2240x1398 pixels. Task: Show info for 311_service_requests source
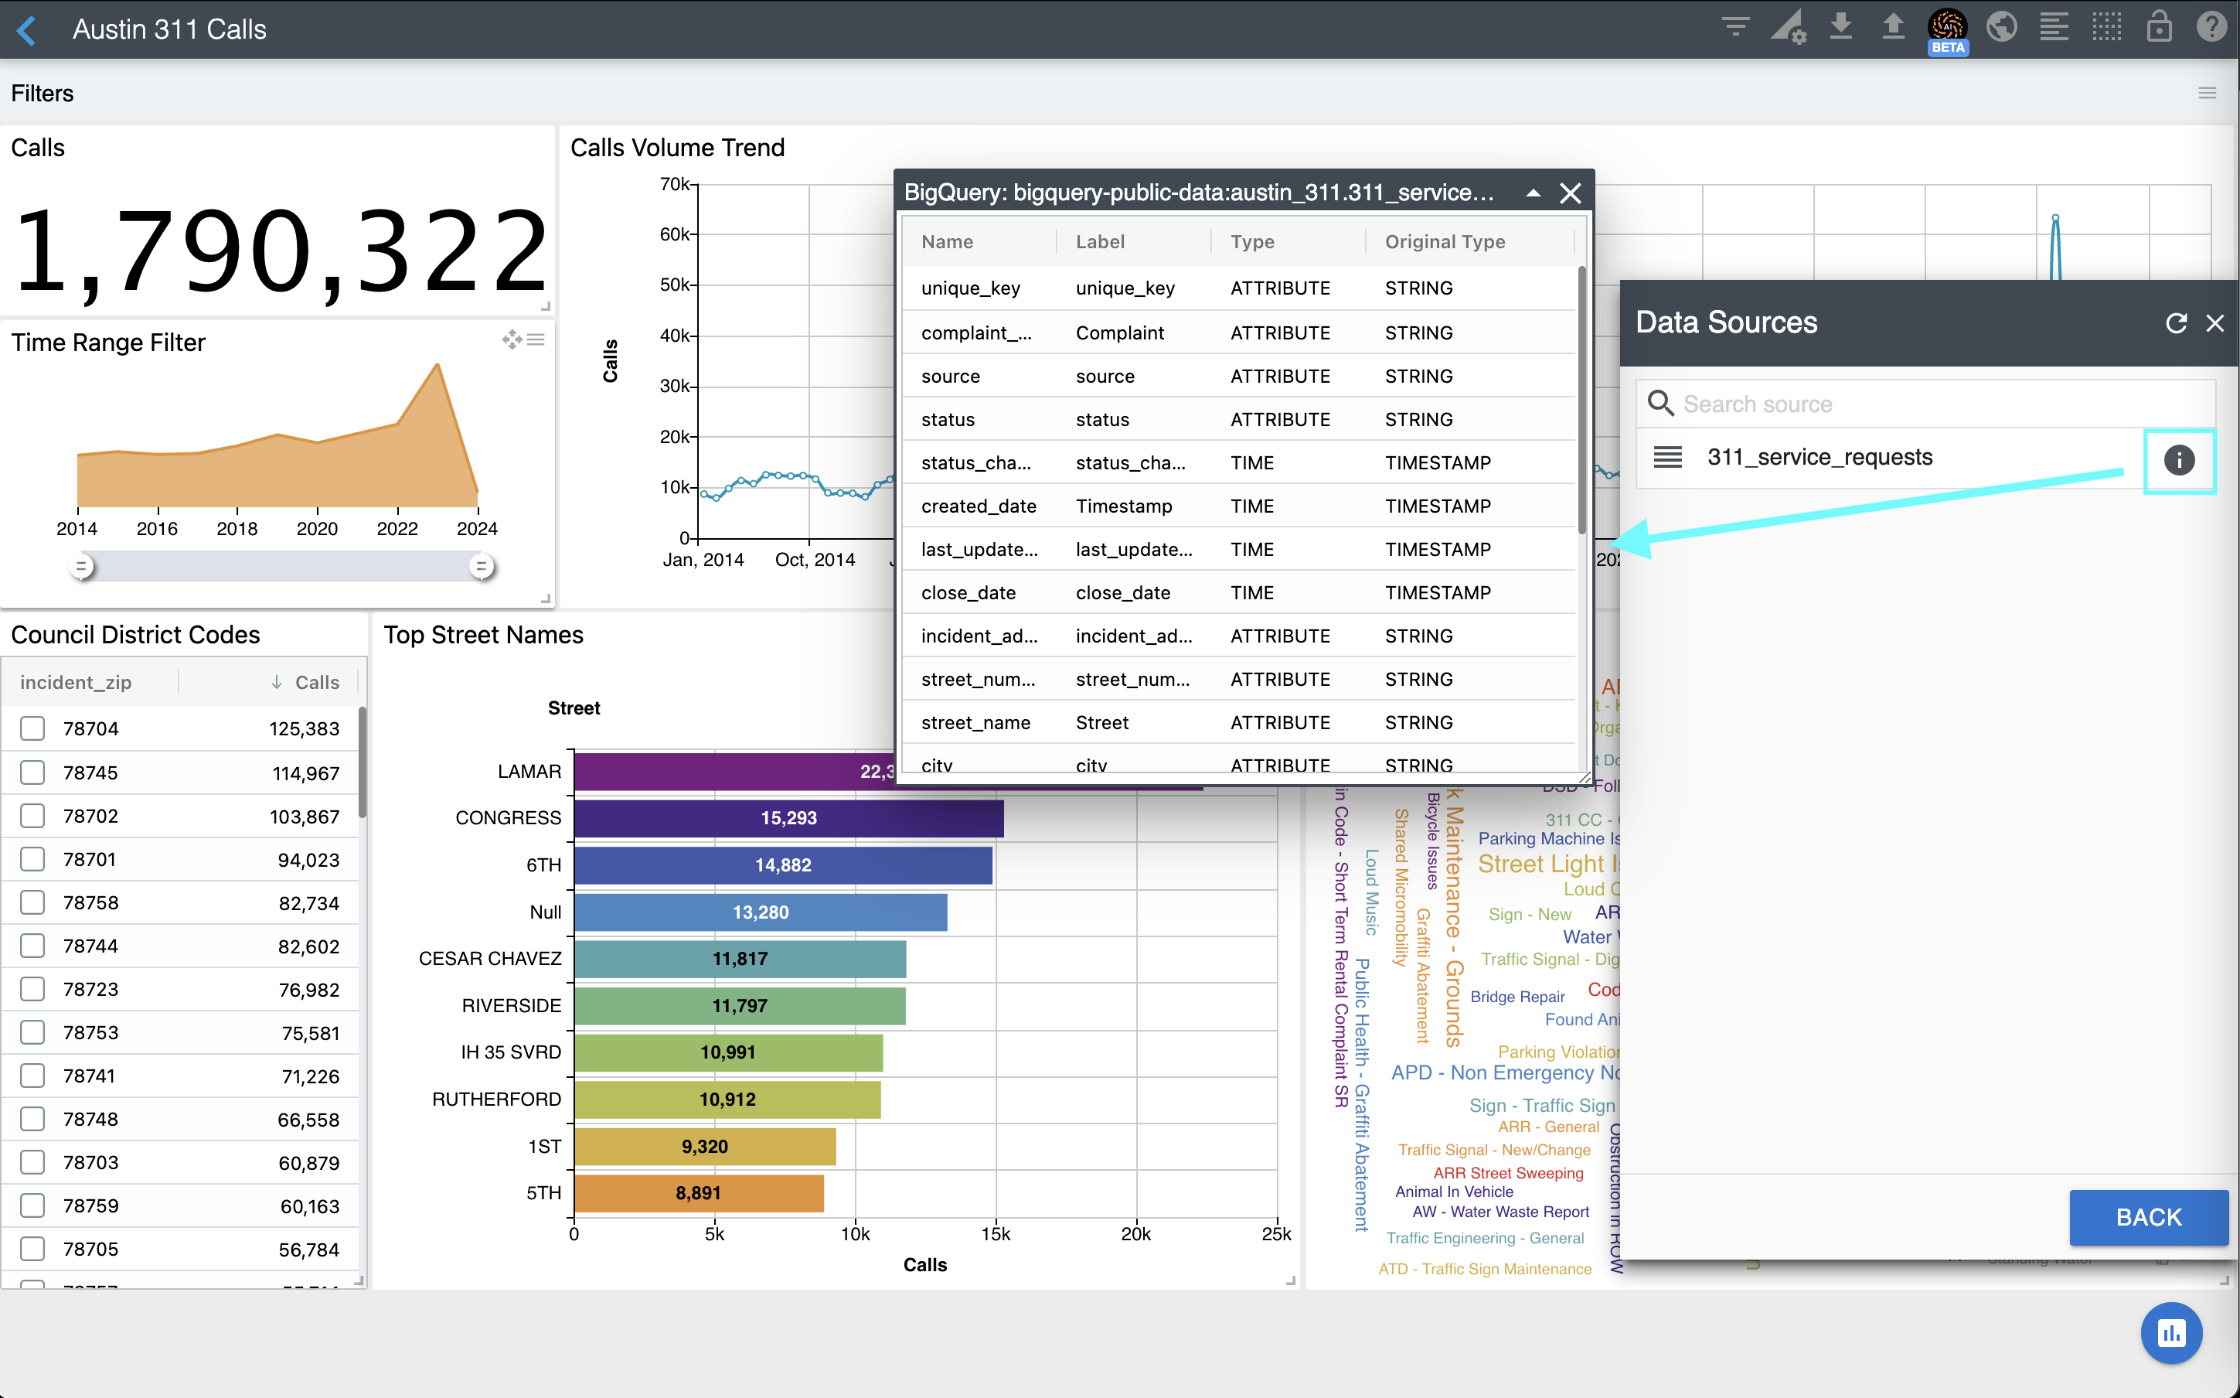pos(2178,459)
